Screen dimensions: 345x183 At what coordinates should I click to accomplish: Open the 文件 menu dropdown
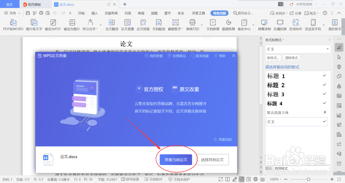click(x=12, y=13)
